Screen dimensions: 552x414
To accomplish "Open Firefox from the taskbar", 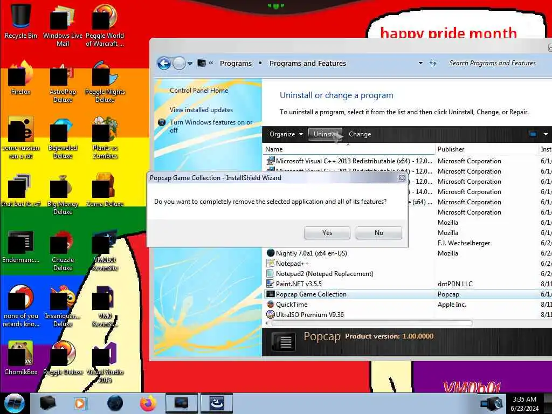I will coord(148,403).
